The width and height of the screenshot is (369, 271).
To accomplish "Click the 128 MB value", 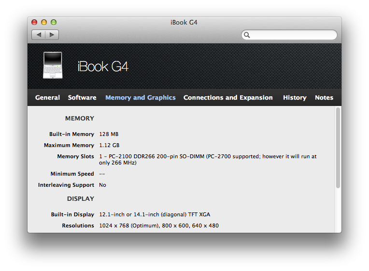I will [109, 134].
